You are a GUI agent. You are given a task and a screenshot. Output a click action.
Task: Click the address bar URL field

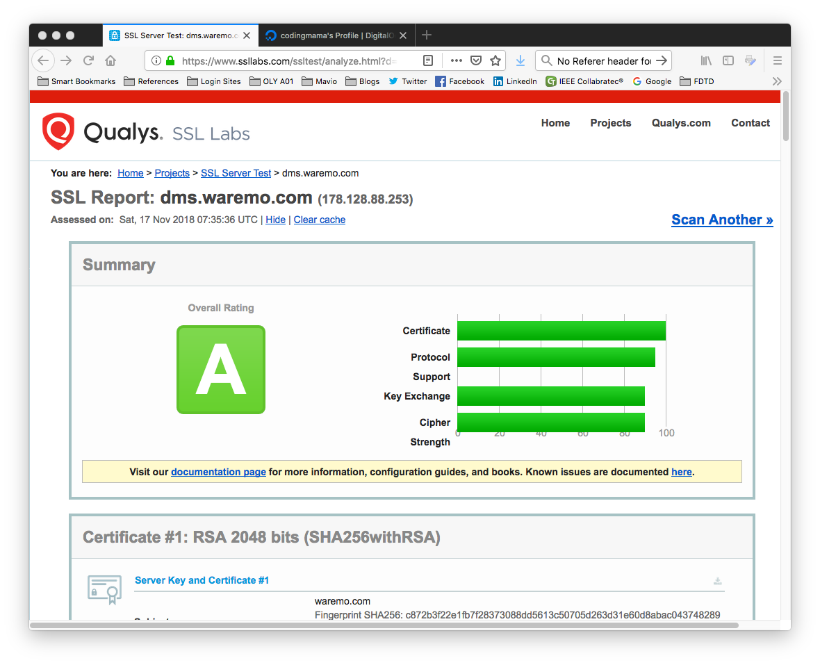[x=289, y=60]
